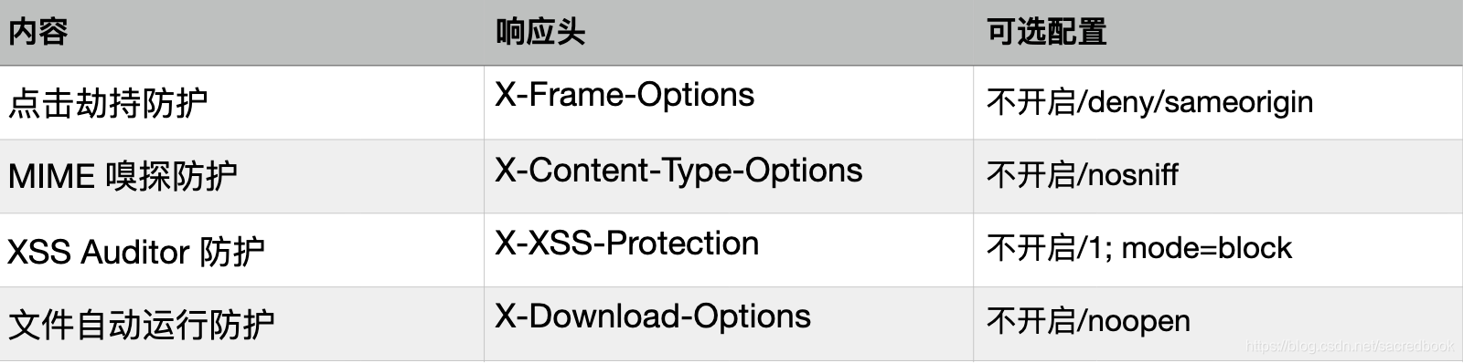This screenshot has width=1463, height=363.
Task: Open the blog.csdn.net watermark link
Action: (x=1350, y=346)
